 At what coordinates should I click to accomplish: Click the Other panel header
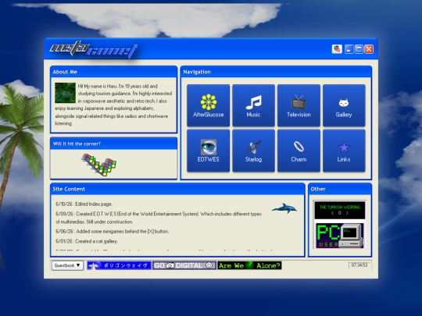pyautogui.click(x=340, y=189)
